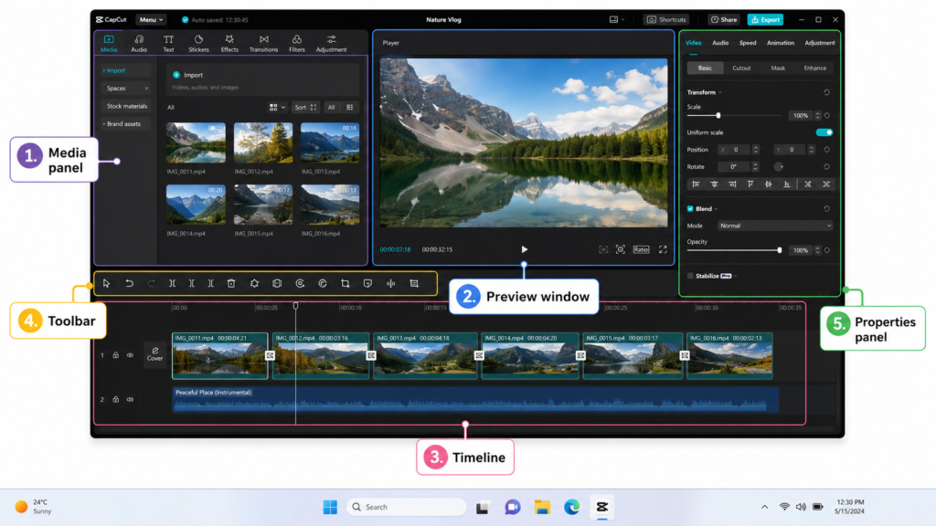This screenshot has width=936, height=526.
Task: Switch to Animation tab in properties
Action: [781, 43]
